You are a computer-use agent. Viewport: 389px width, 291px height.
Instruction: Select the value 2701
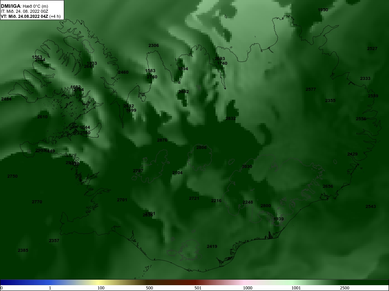click(x=122, y=200)
